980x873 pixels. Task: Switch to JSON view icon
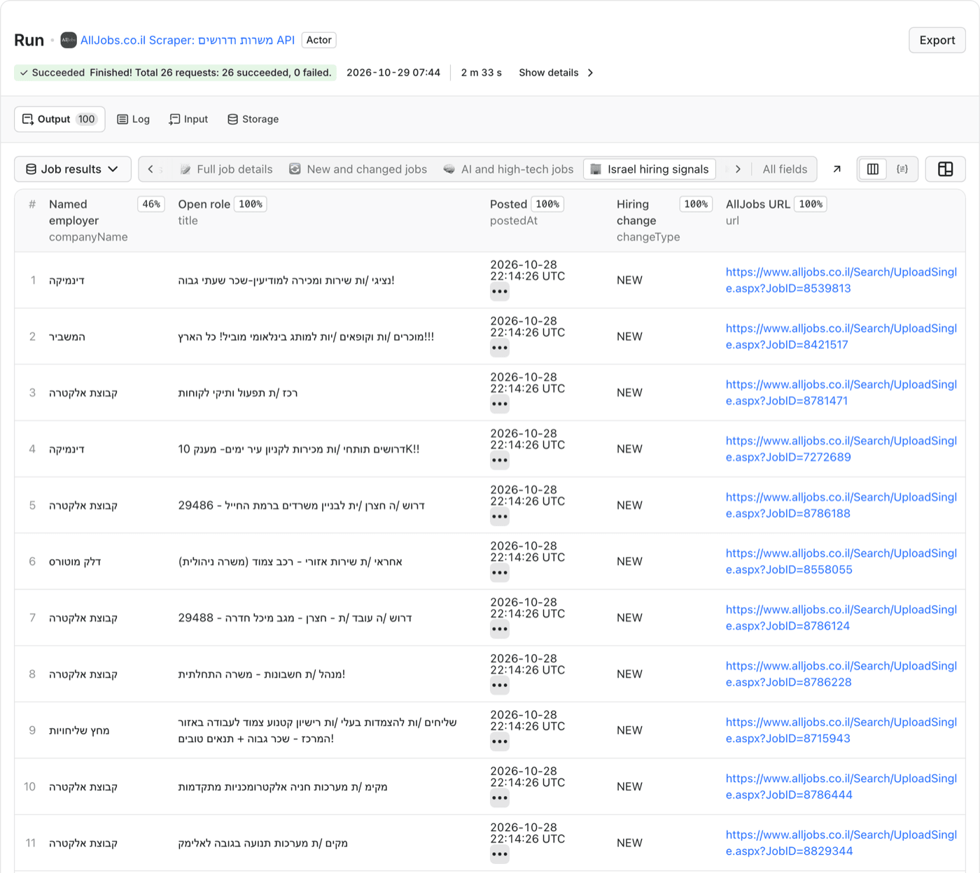click(x=902, y=169)
